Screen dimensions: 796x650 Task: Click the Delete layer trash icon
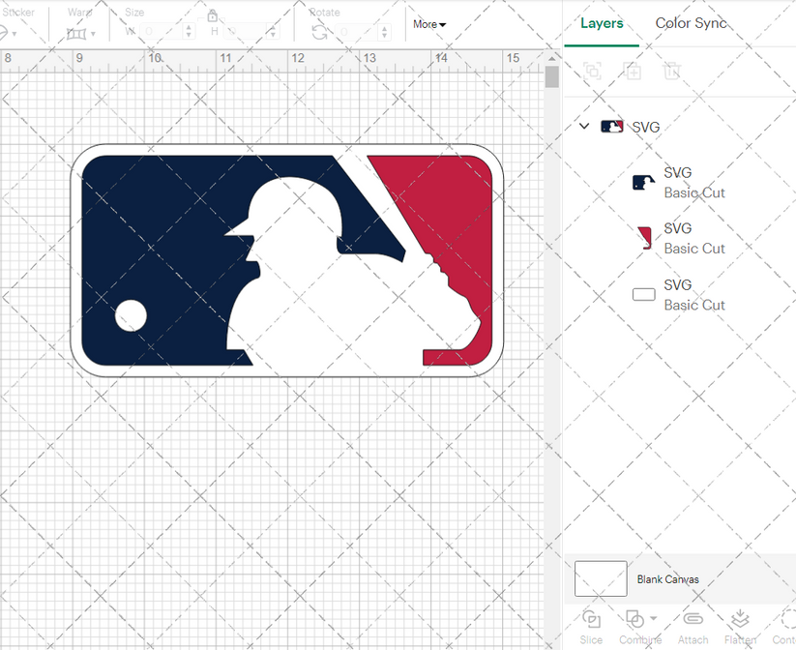point(672,71)
